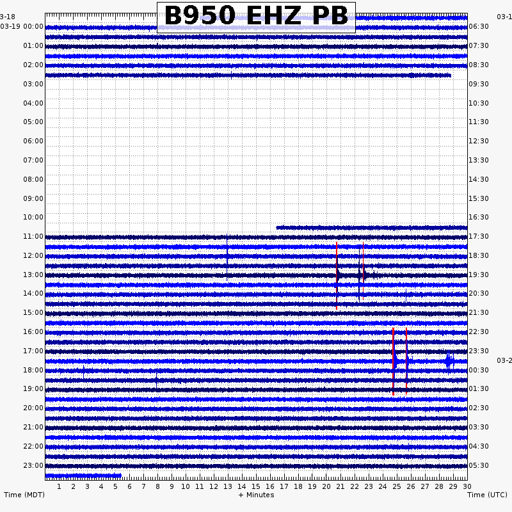This screenshot has width=512, height=512.
Task: Click minute 13 on the bottom axis
Action: pyautogui.click(x=228, y=486)
